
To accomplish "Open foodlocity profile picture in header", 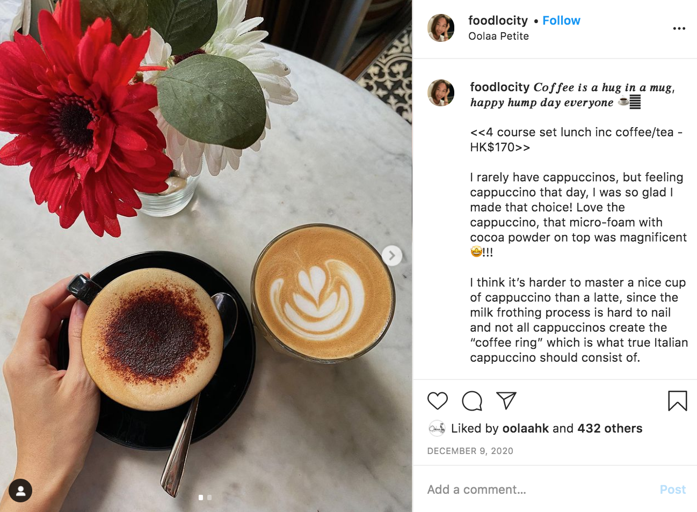I will [441, 28].
